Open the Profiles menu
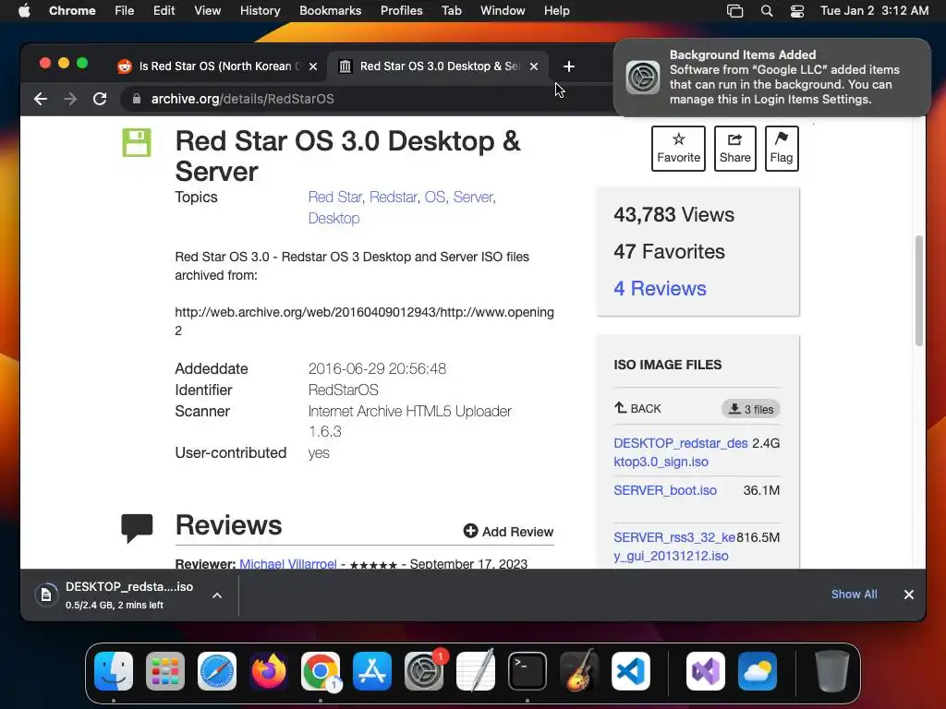The width and height of the screenshot is (946, 709). [401, 11]
